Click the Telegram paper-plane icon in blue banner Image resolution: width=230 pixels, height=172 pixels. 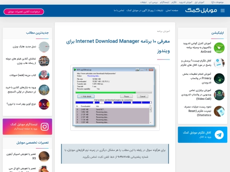coord(219,135)
